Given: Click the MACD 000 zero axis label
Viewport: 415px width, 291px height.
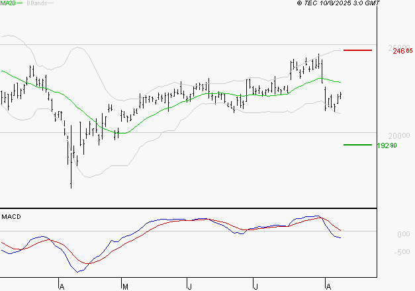Looking at the screenshot, I should 404,234.
